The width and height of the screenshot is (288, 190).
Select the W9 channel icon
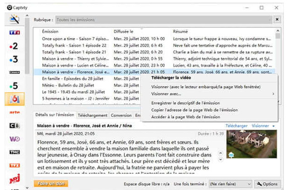click(14, 139)
